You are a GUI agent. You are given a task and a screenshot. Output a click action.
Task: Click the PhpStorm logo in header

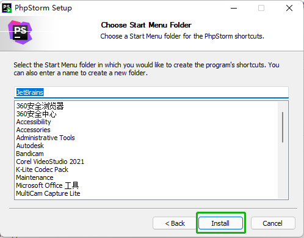[x=20, y=32]
